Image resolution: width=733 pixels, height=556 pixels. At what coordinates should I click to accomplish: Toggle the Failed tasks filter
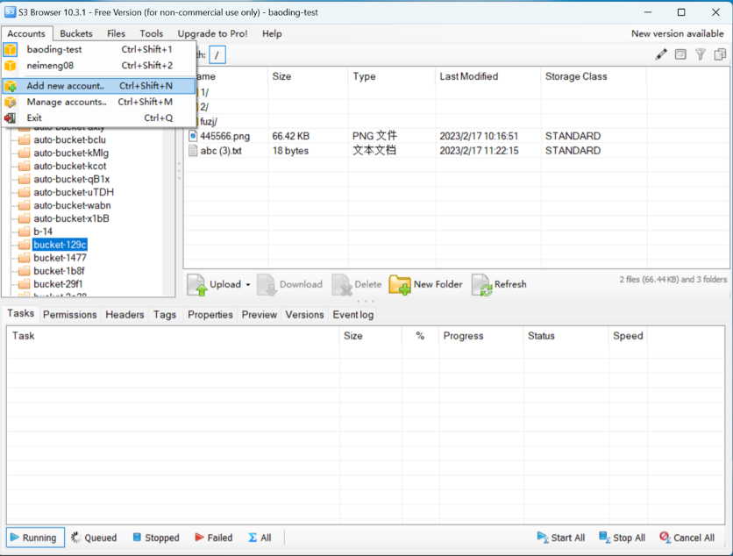tap(213, 538)
